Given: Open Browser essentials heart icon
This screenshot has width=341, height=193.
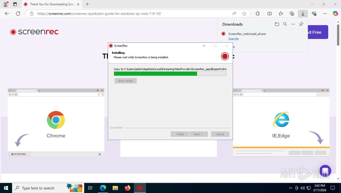Looking at the screenshot, I should tap(314, 14).
